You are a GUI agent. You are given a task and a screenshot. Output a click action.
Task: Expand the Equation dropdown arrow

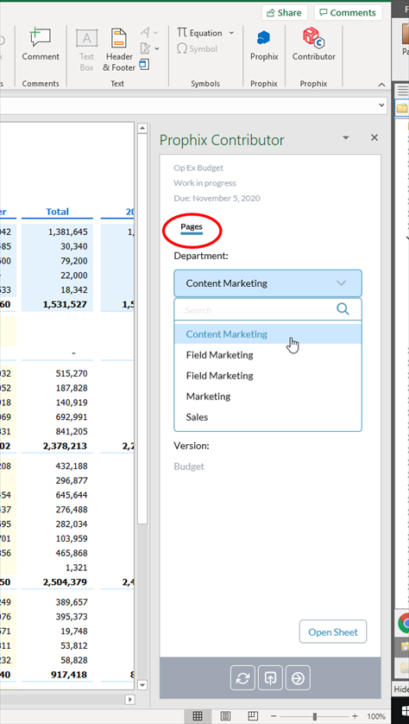[x=231, y=33]
